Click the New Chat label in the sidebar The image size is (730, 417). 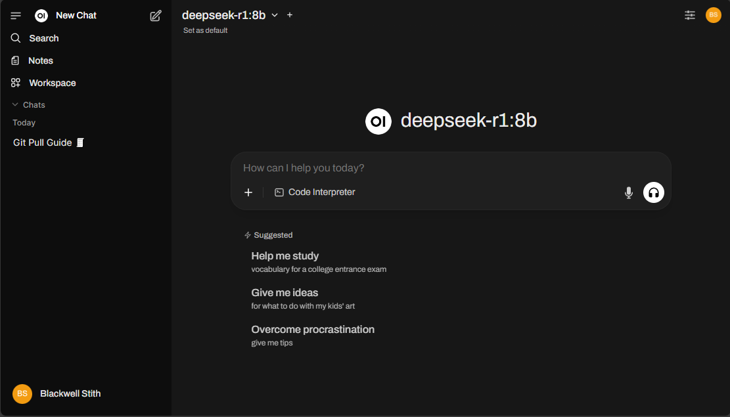click(76, 15)
